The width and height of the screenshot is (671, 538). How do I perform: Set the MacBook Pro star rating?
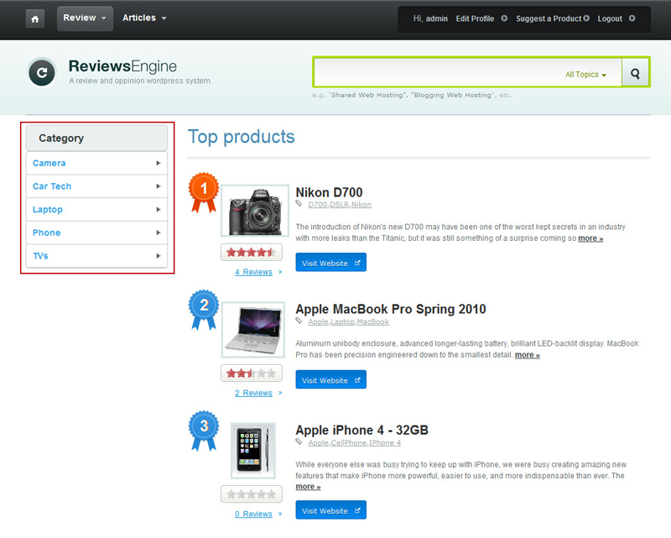click(x=252, y=373)
